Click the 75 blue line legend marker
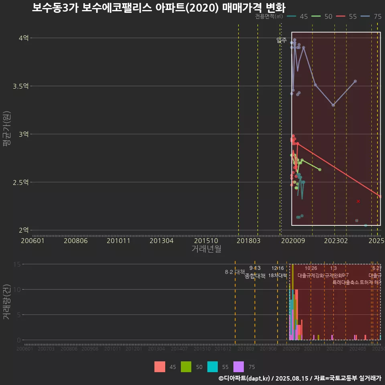The width and height of the screenshot is (385, 385). tap(365, 16)
